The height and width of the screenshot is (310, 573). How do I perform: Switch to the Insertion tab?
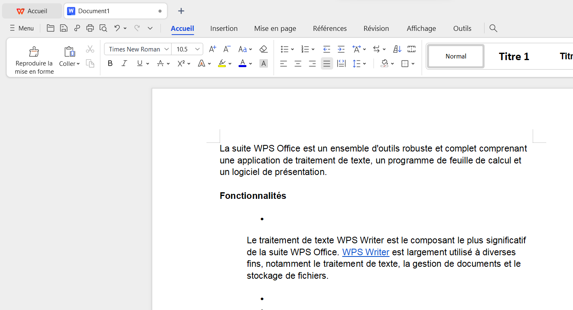click(x=224, y=28)
